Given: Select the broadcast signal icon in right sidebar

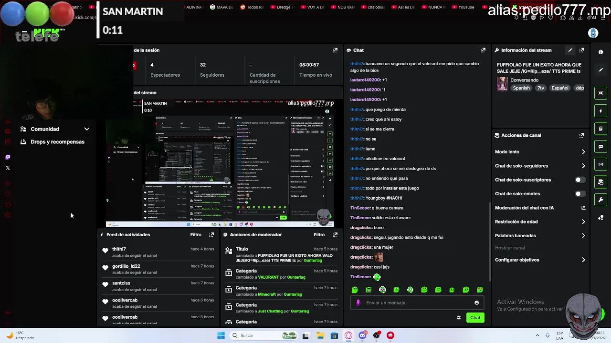Looking at the screenshot, I should pyautogui.click(x=601, y=164).
